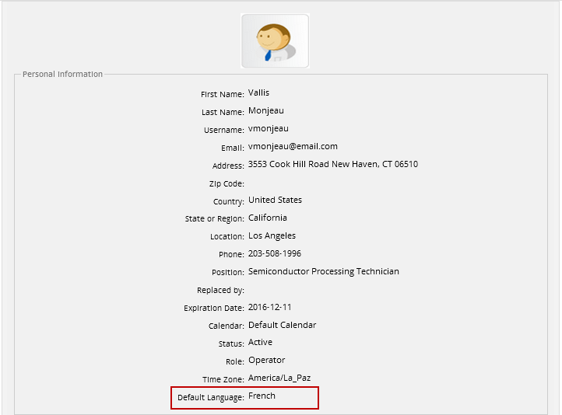Click the country value United States
This screenshot has height=415, width=562.
[274, 201]
